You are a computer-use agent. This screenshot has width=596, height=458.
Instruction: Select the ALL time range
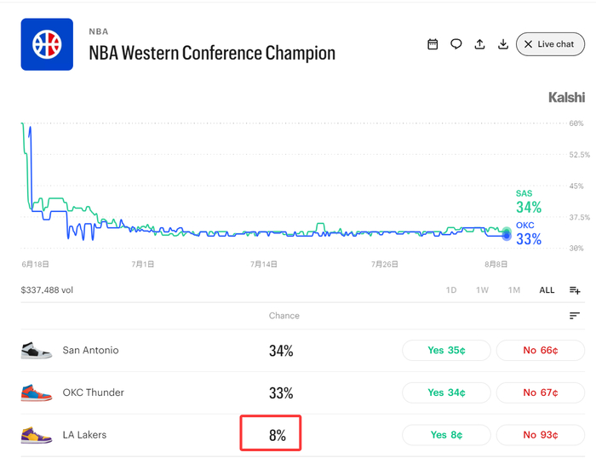(x=547, y=290)
